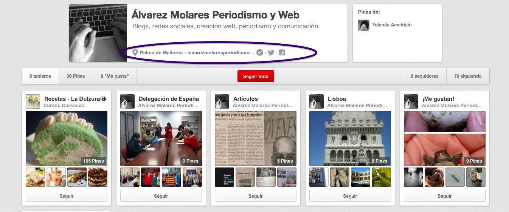Open the 36 Pines tab

[x=76, y=76]
